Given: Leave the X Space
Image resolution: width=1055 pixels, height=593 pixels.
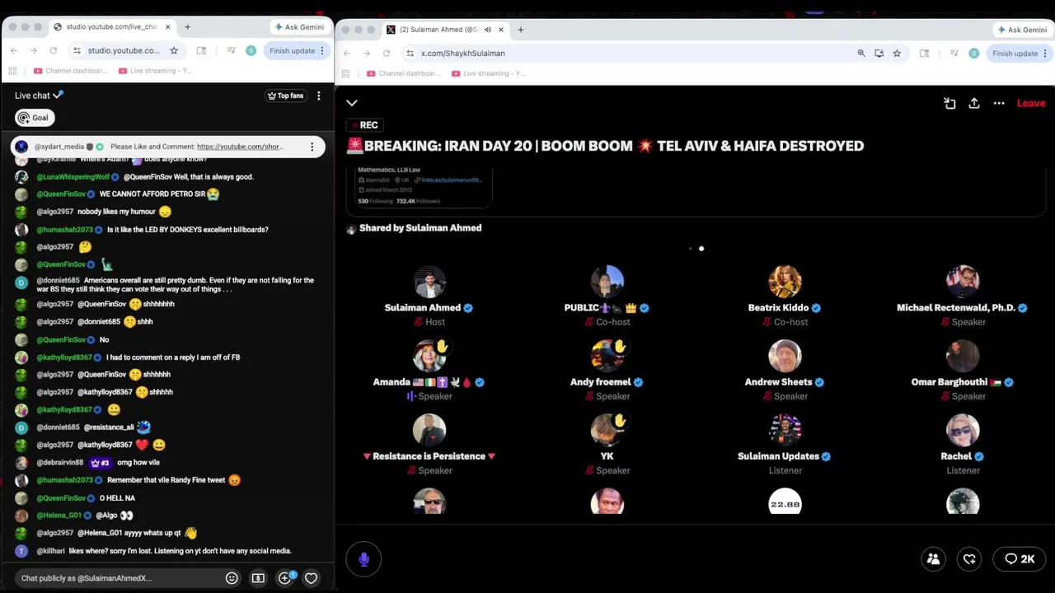Looking at the screenshot, I should pyautogui.click(x=1031, y=103).
